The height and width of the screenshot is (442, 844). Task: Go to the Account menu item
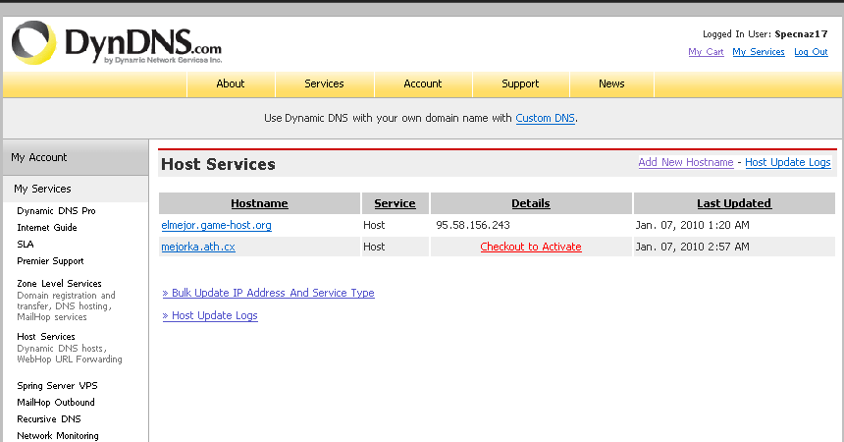tap(423, 83)
